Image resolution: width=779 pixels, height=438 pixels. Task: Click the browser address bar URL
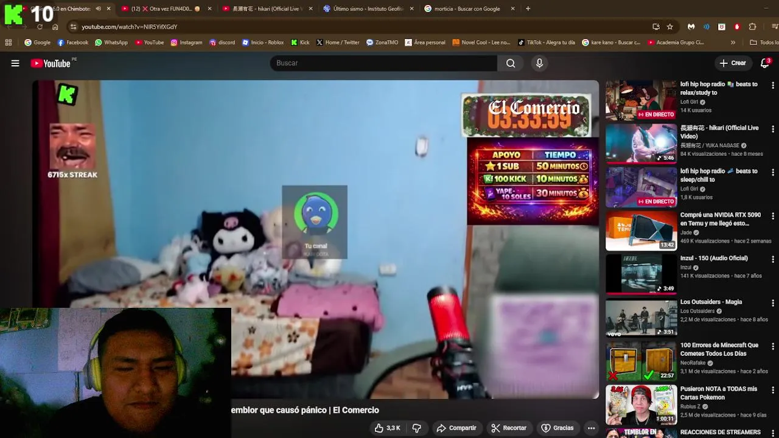coord(129,27)
